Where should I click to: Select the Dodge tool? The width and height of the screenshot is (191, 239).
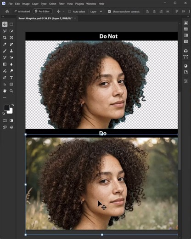(11, 71)
